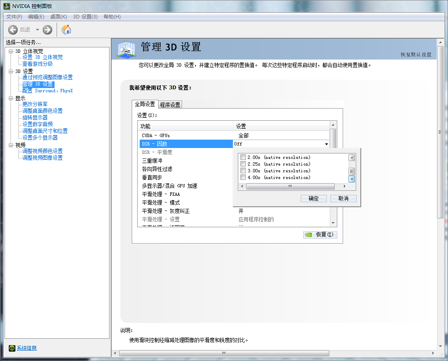This screenshot has width=448, height=361.
Task: Cancel DSR selection with 取消 button
Action: tap(344, 198)
